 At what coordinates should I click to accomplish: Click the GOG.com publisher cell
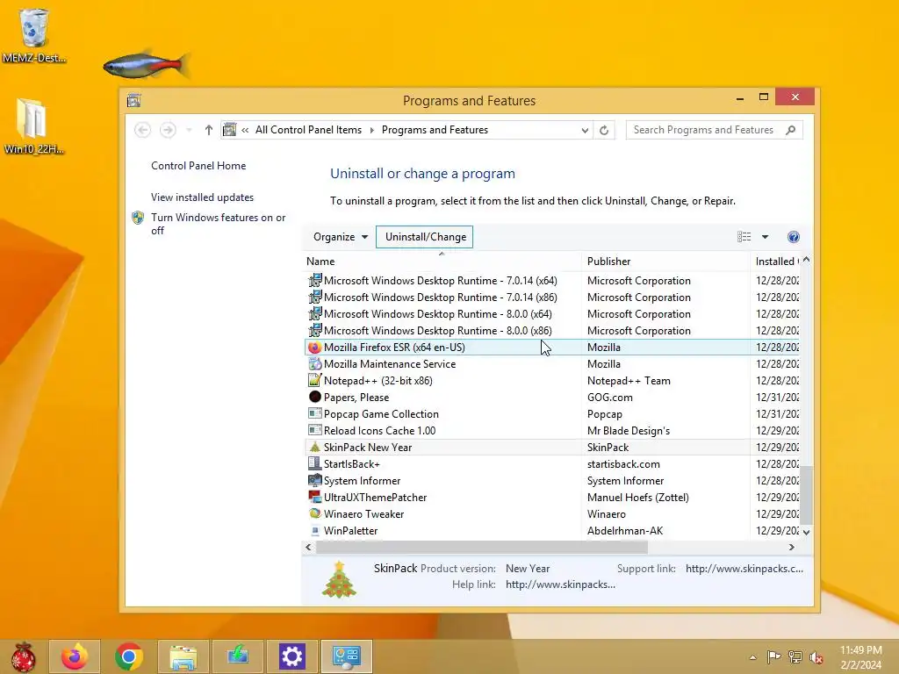[x=609, y=398]
